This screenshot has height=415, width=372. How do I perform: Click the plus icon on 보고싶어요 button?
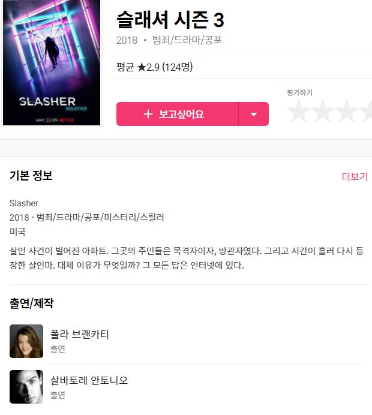pyautogui.click(x=148, y=114)
